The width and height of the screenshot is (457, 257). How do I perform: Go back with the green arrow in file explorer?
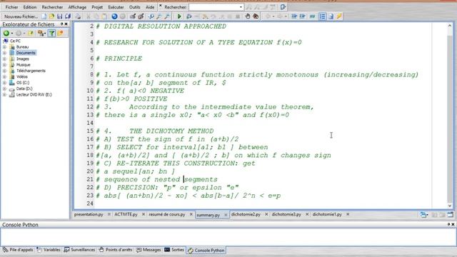[x=6, y=34]
